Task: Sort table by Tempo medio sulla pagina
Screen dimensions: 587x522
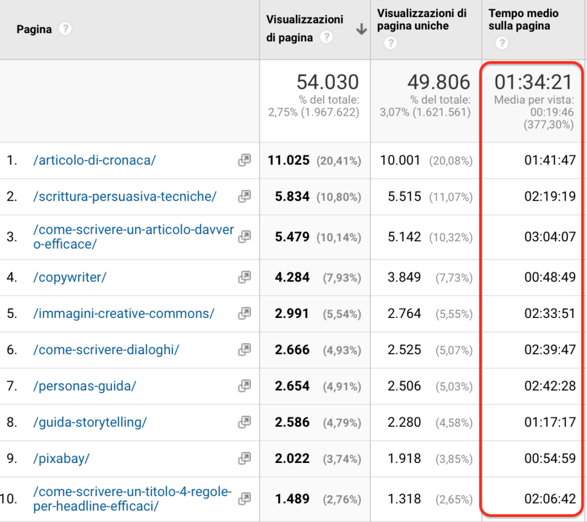Action: pos(523,19)
